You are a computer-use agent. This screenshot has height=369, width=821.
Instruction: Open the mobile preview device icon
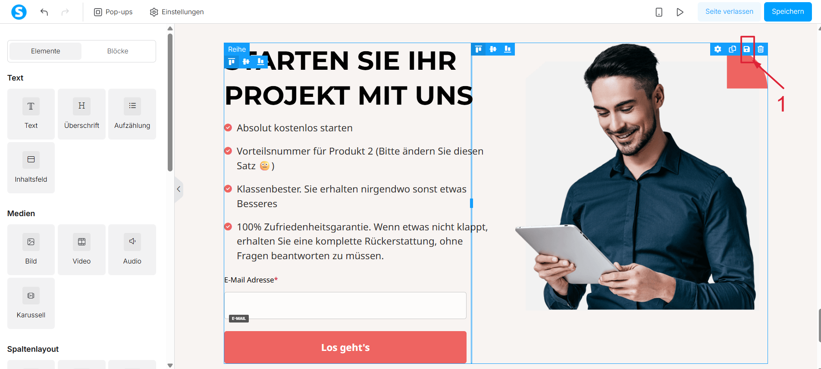coord(659,12)
